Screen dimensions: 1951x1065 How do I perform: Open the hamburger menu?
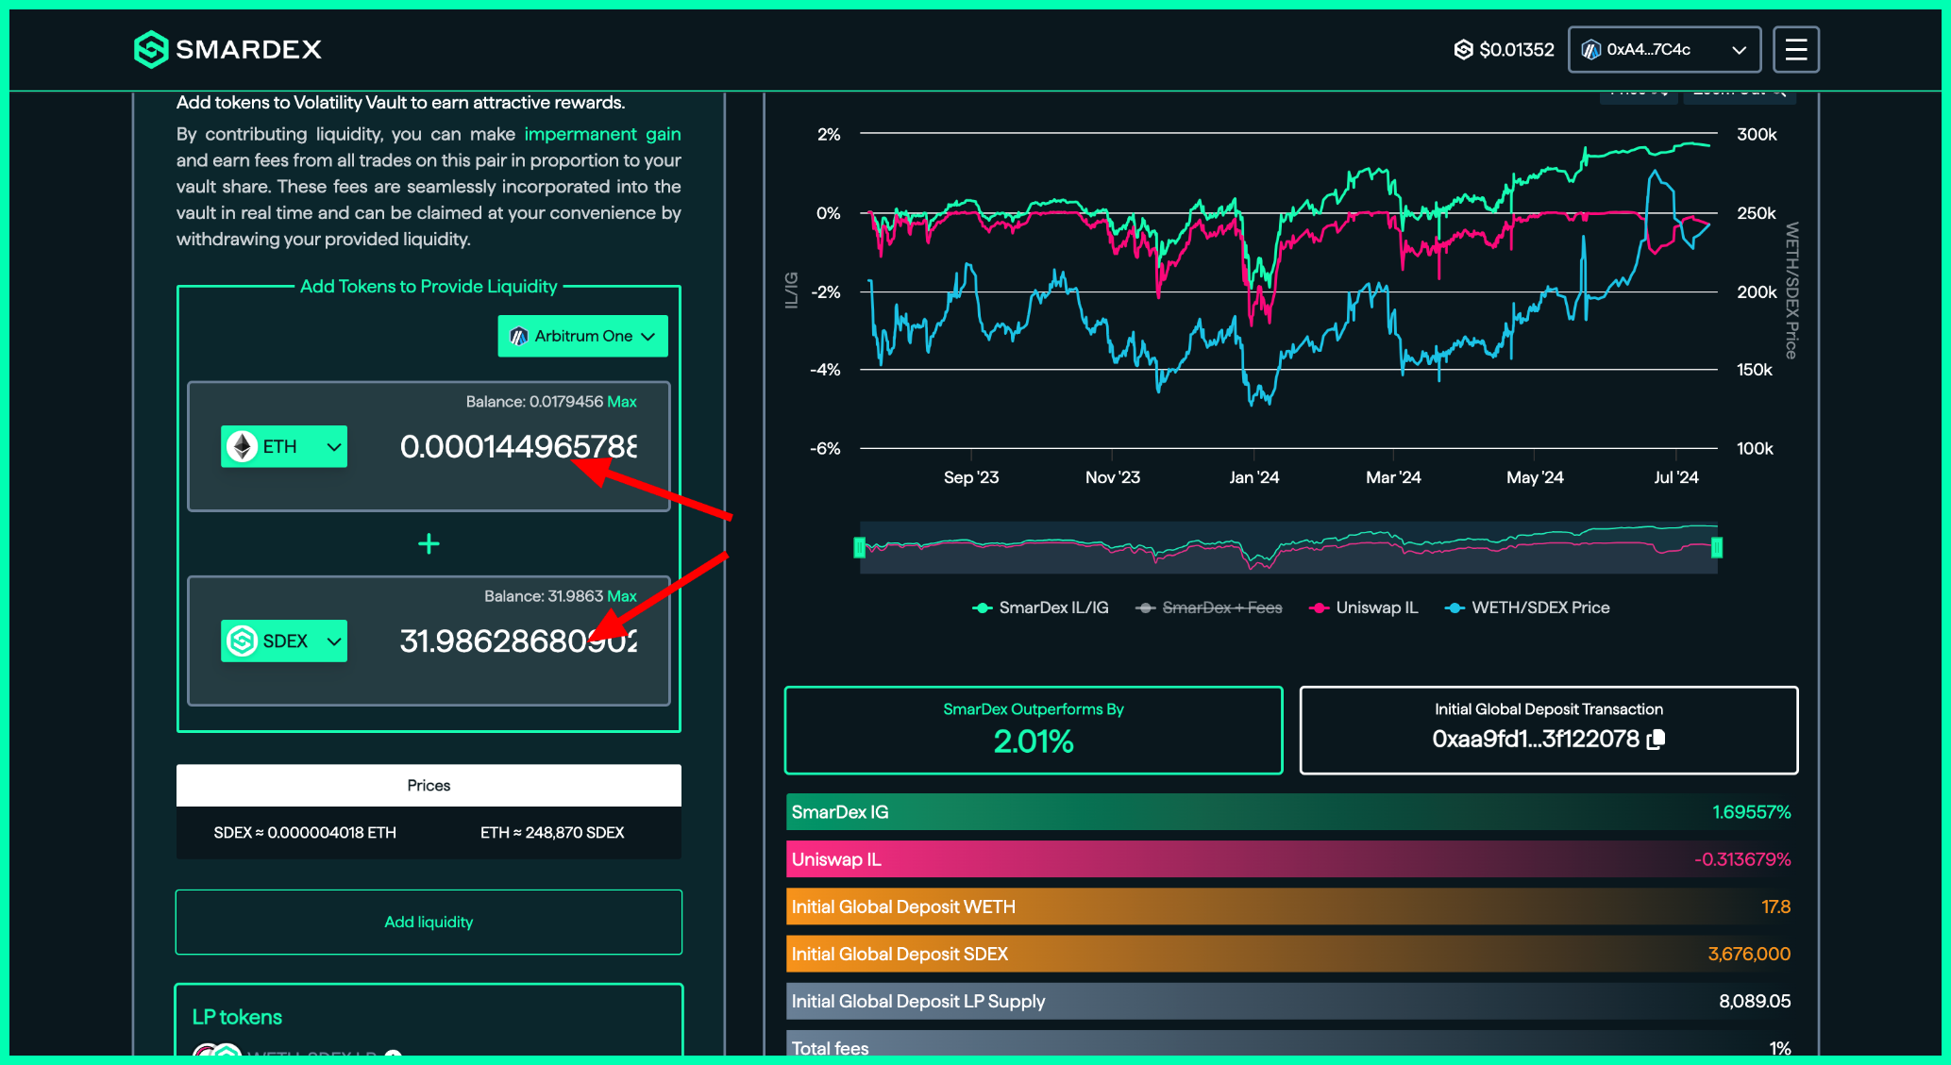click(x=1795, y=49)
